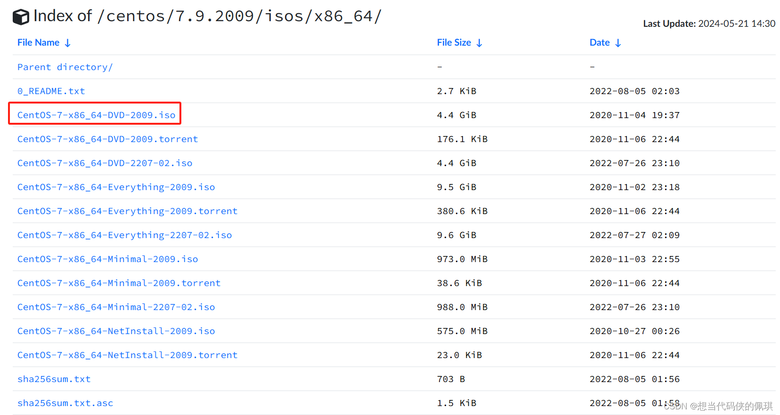Click the Last Update 2024-05-21 14:30 text

point(709,24)
